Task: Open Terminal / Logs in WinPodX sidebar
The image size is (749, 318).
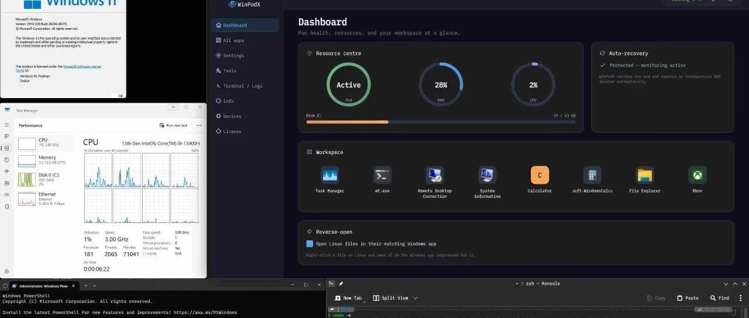Action: point(245,86)
